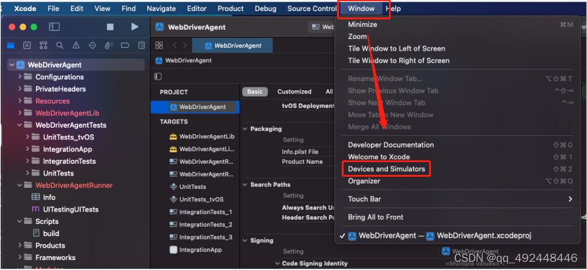
Task: Open the Issue navigator warning icon
Action: coord(76,45)
